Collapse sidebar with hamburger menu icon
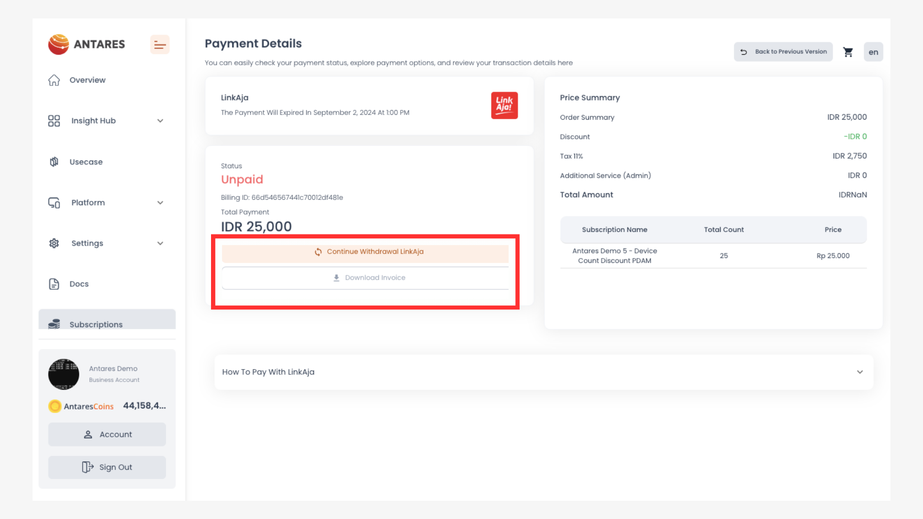 pyautogui.click(x=160, y=45)
